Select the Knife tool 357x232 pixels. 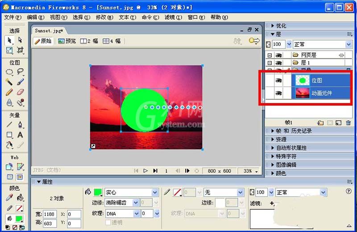[x=20, y=145]
